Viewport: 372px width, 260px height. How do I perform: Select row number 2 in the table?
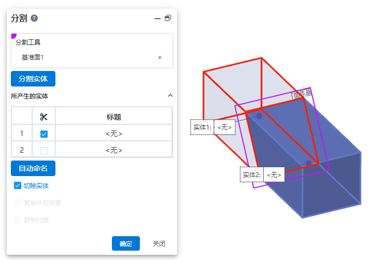[x=22, y=150]
